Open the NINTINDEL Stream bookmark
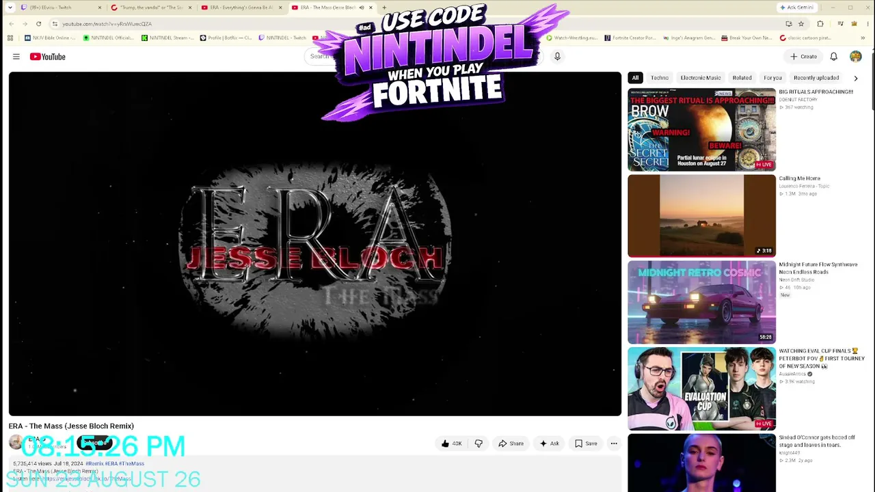The width and height of the screenshot is (875, 492). 167,38
